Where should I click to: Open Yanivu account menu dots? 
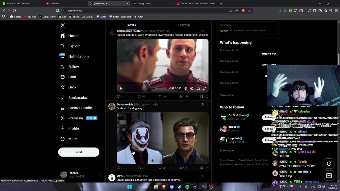click(x=100, y=175)
